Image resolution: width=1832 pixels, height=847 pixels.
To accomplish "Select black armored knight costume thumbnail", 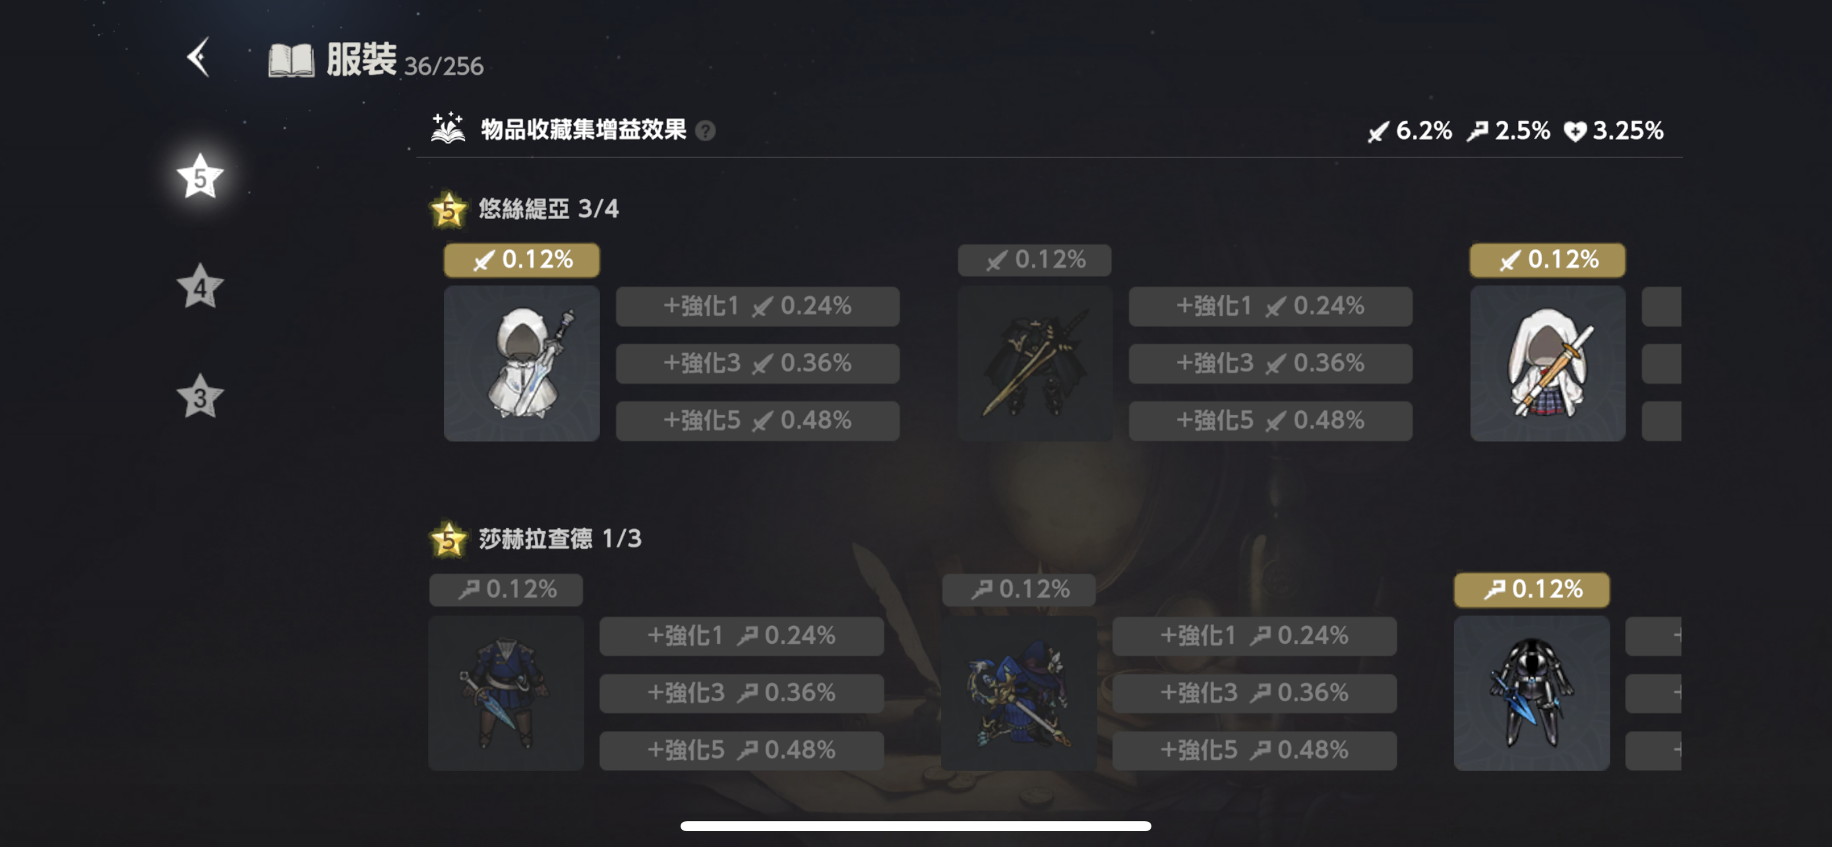I will tap(1531, 693).
